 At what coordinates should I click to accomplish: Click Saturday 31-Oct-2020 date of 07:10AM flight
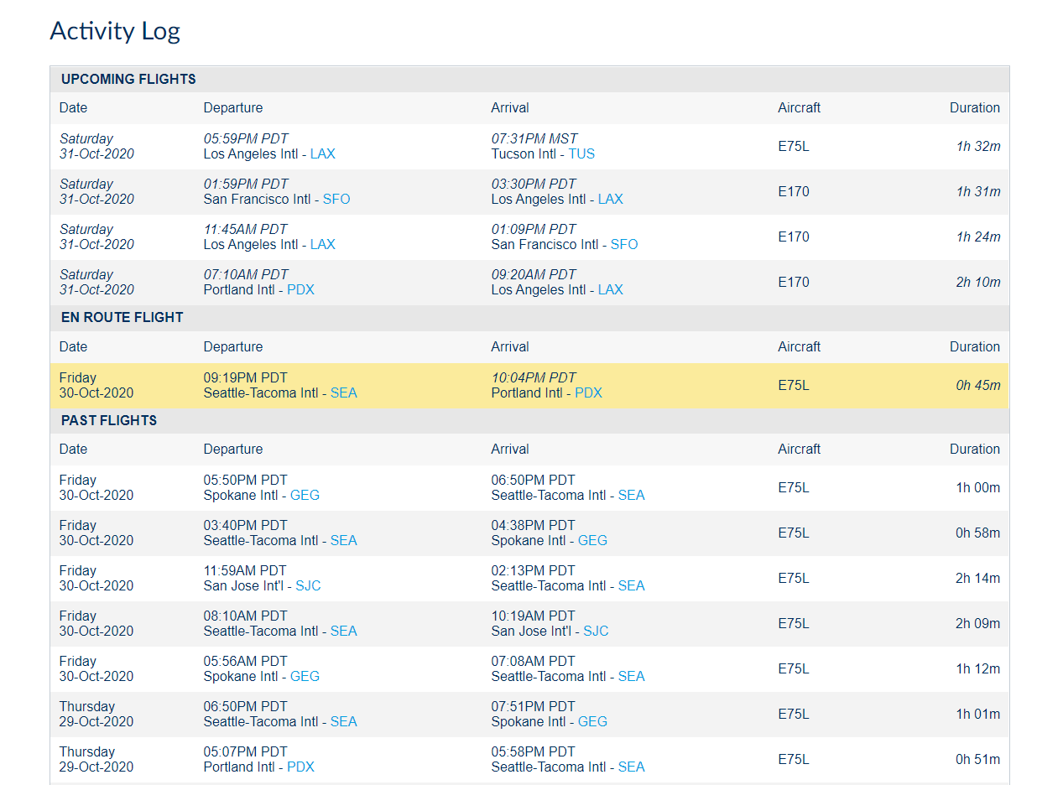96,283
